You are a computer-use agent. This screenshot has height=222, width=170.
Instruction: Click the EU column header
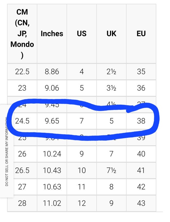point(141,33)
